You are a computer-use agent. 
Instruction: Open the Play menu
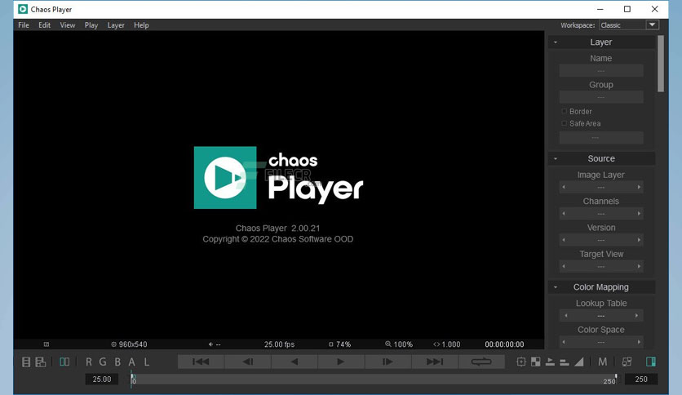point(91,25)
